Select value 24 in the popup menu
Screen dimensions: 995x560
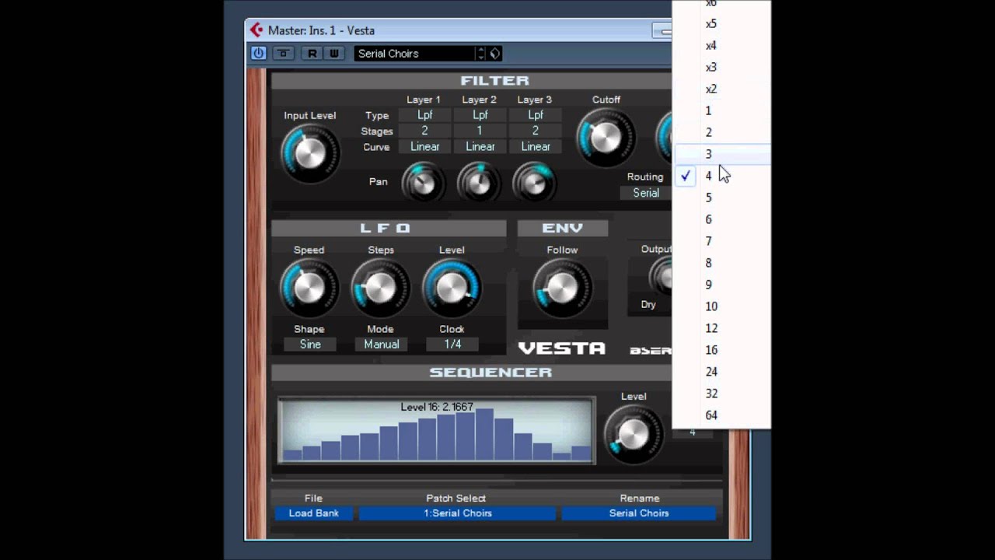point(721,372)
